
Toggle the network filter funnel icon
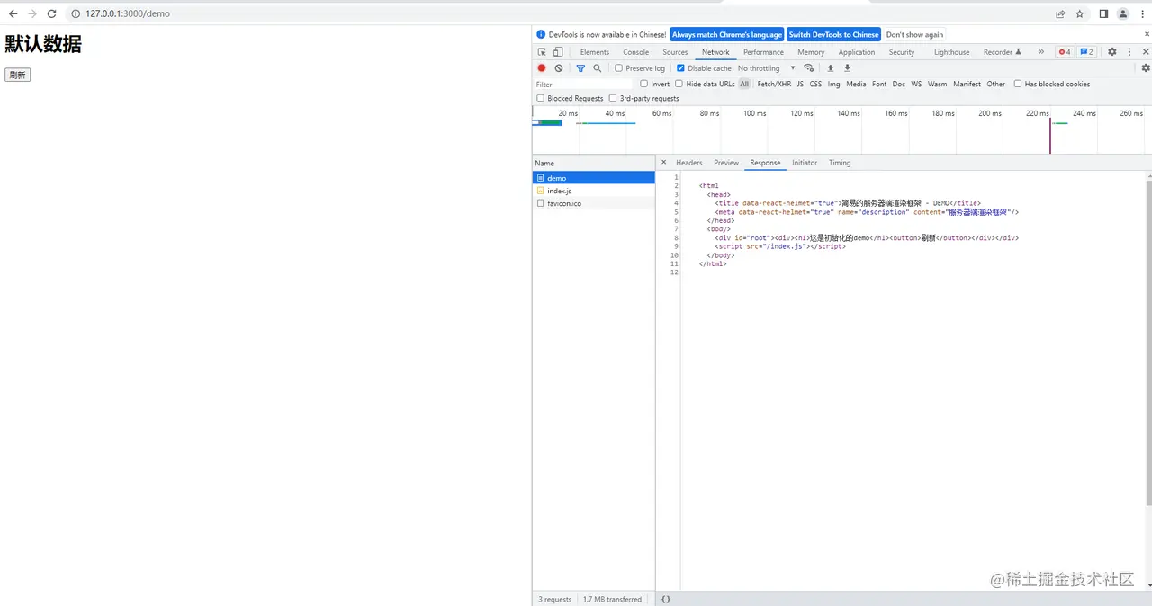point(580,68)
